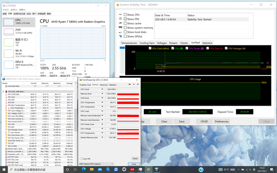
Task: Toggle CPU Core (V) graph checkbox
Action: click(x=208, y=48)
